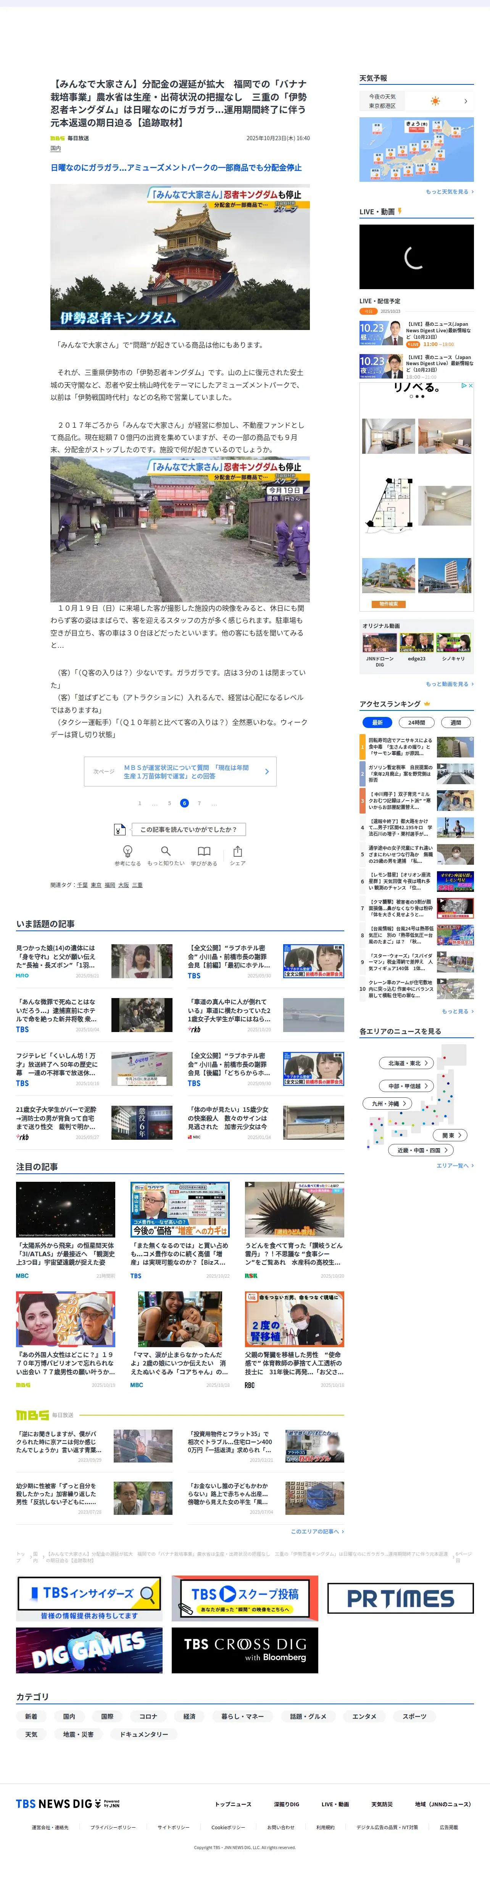Screen dimensions: 490x1901
Task: Open the sea urchin article thumbnail
Action: pyautogui.click(x=294, y=1210)
